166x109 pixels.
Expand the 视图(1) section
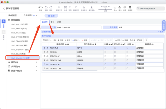(36, 62)
